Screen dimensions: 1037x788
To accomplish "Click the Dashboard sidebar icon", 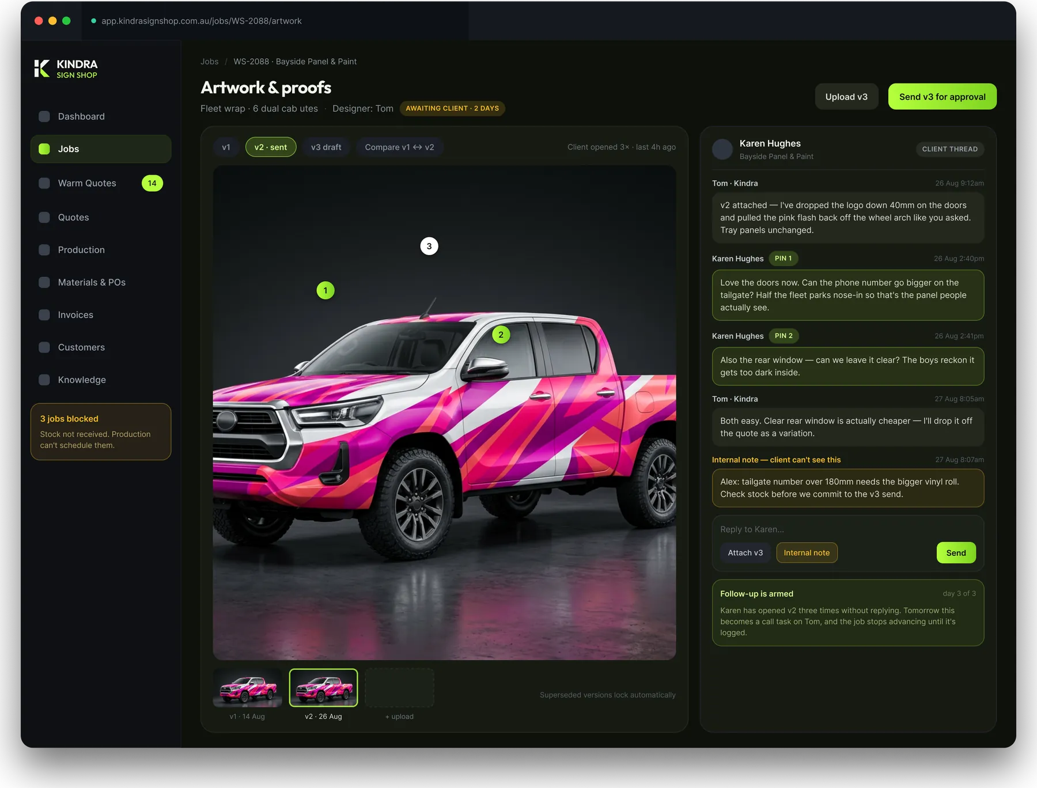I will click(x=44, y=116).
